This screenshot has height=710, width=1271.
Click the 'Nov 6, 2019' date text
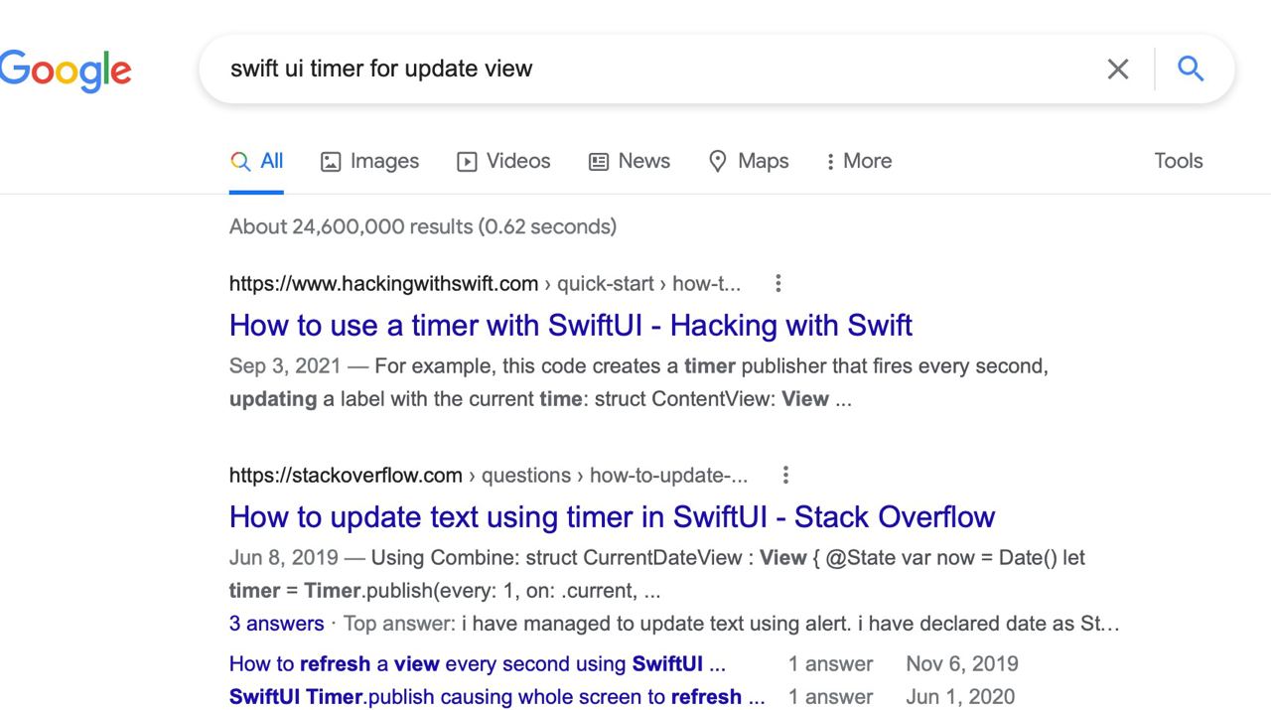coord(962,663)
